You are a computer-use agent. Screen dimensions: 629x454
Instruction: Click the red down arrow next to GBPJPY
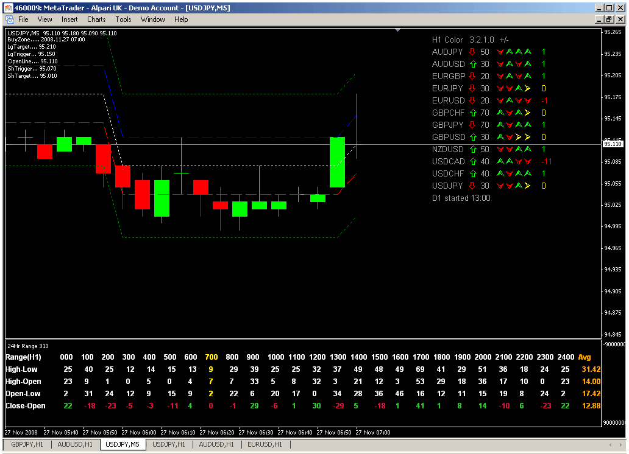pos(472,125)
